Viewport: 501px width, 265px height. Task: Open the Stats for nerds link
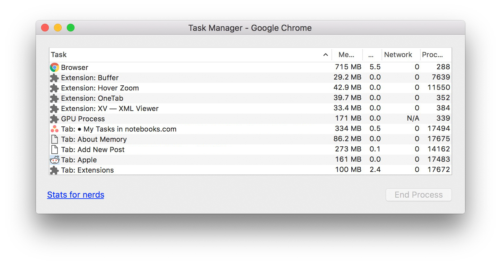tap(75, 195)
